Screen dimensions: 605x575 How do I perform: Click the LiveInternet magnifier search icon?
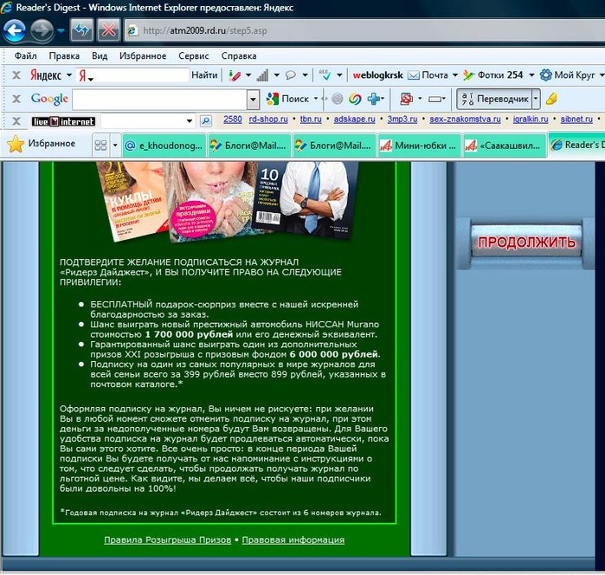tap(206, 121)
